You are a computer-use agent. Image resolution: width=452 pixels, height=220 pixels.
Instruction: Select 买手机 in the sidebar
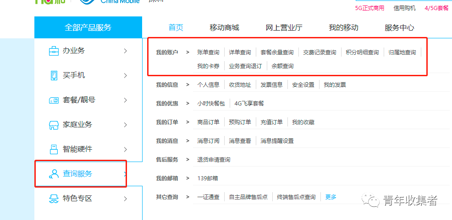tap(74, 76)
